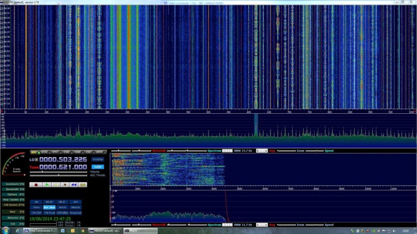Click the ExtIO button
Image resolution: width=417 pixels, height=234 pixels.
97,167
